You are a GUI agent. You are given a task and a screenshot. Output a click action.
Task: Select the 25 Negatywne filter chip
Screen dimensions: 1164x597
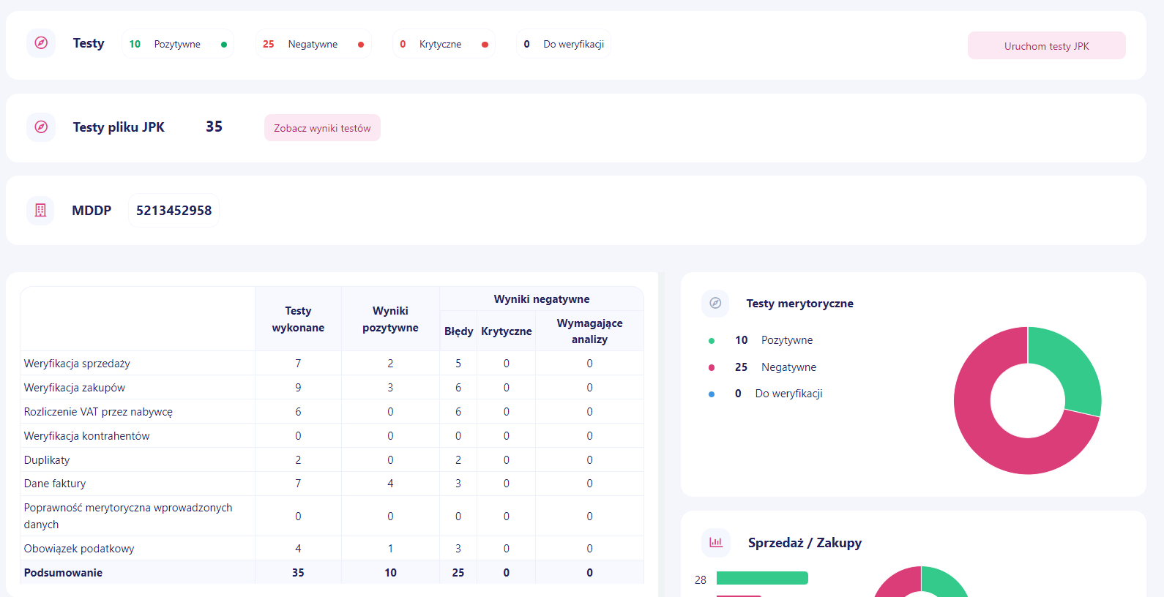(x=313, y=44)
